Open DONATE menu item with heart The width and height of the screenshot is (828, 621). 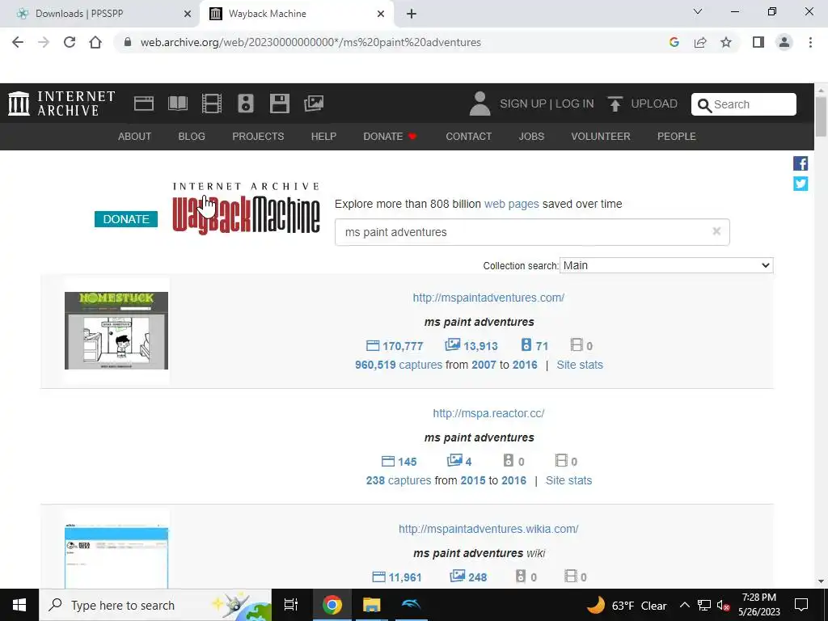[391, 136]
